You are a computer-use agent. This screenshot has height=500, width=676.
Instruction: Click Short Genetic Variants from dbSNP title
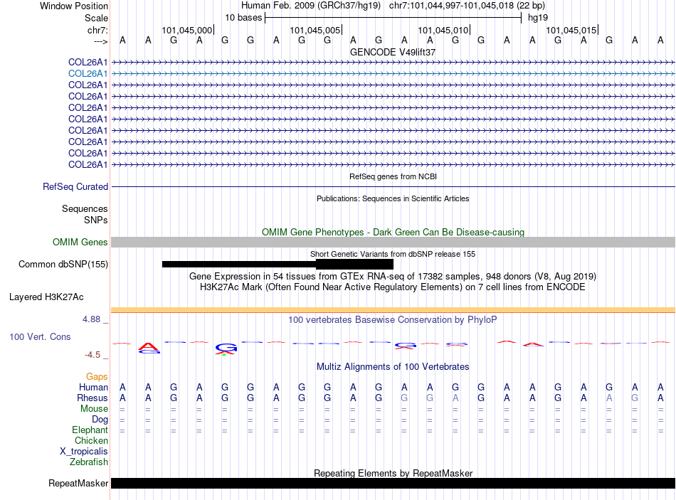392,254
